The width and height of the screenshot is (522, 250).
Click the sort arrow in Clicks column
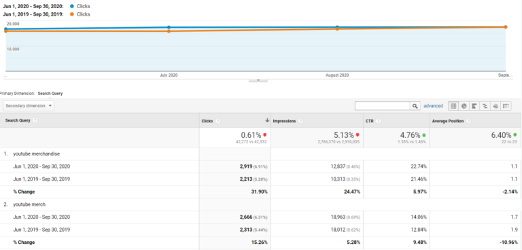tap(267, 120)
